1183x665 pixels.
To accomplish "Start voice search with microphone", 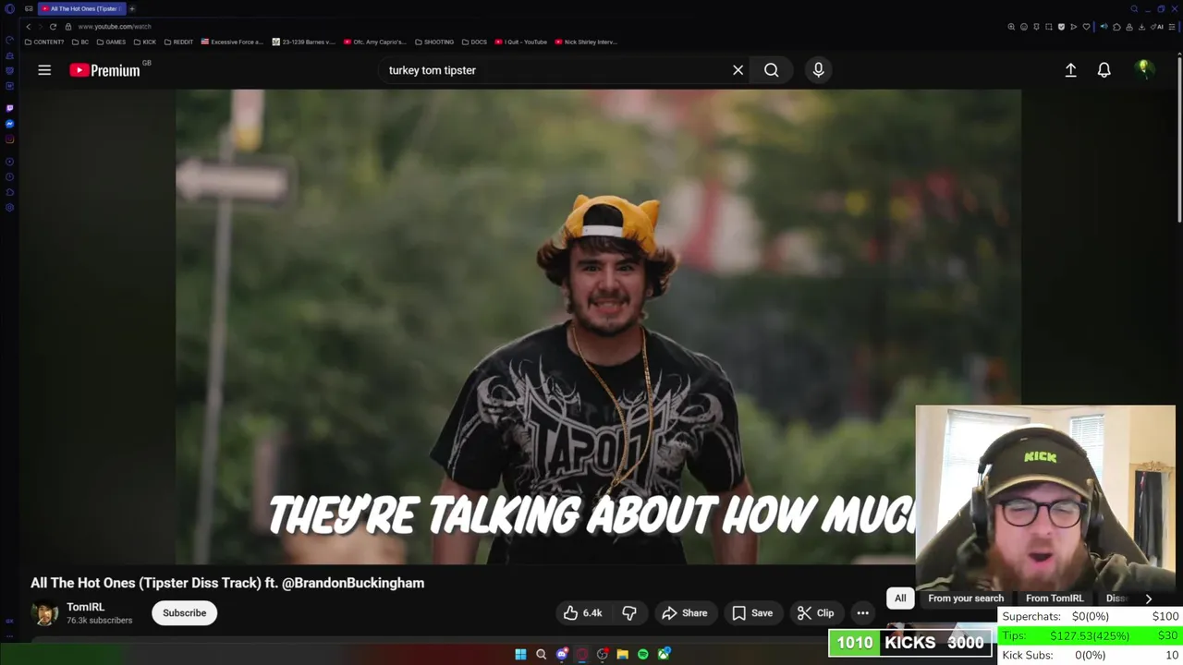I will pos(818,70).
